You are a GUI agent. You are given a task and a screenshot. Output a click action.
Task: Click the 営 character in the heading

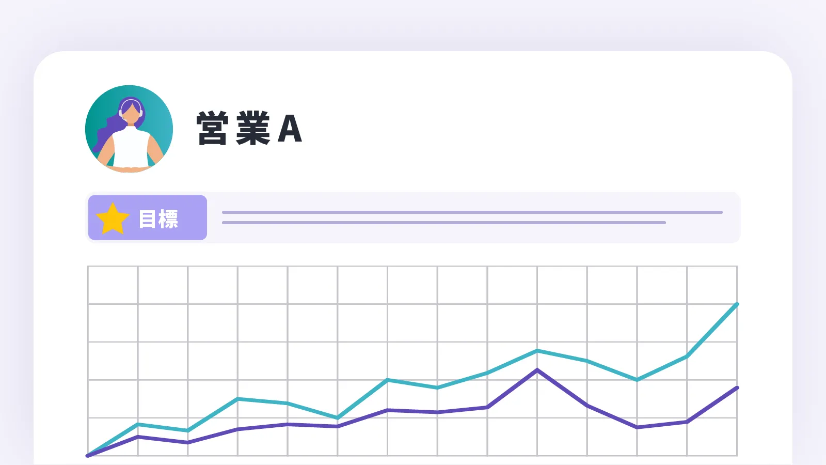click(212, 129)
